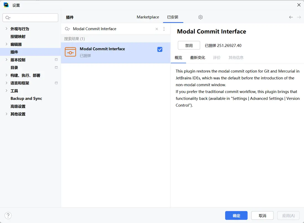Click the plugin settings gear icon
Screen dimensions: 304x223
(x=200, y=17)
